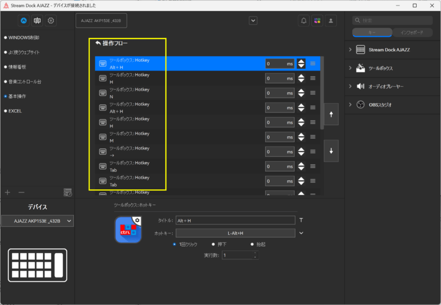Click the minus icon to remove a scene
The width and height of the screenshot is (441, 305).
point(21,192)
